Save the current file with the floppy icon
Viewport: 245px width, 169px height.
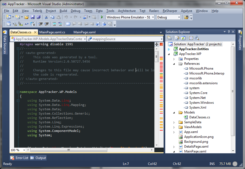pos(33,17)
